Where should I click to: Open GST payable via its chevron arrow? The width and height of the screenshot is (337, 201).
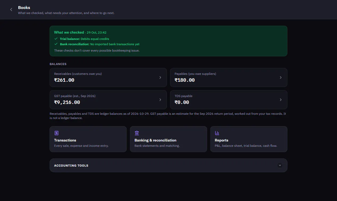pyautogui.click(x=160, y=100)
